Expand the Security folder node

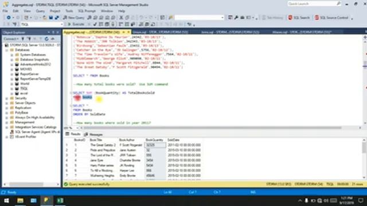(x=7, y=98)
